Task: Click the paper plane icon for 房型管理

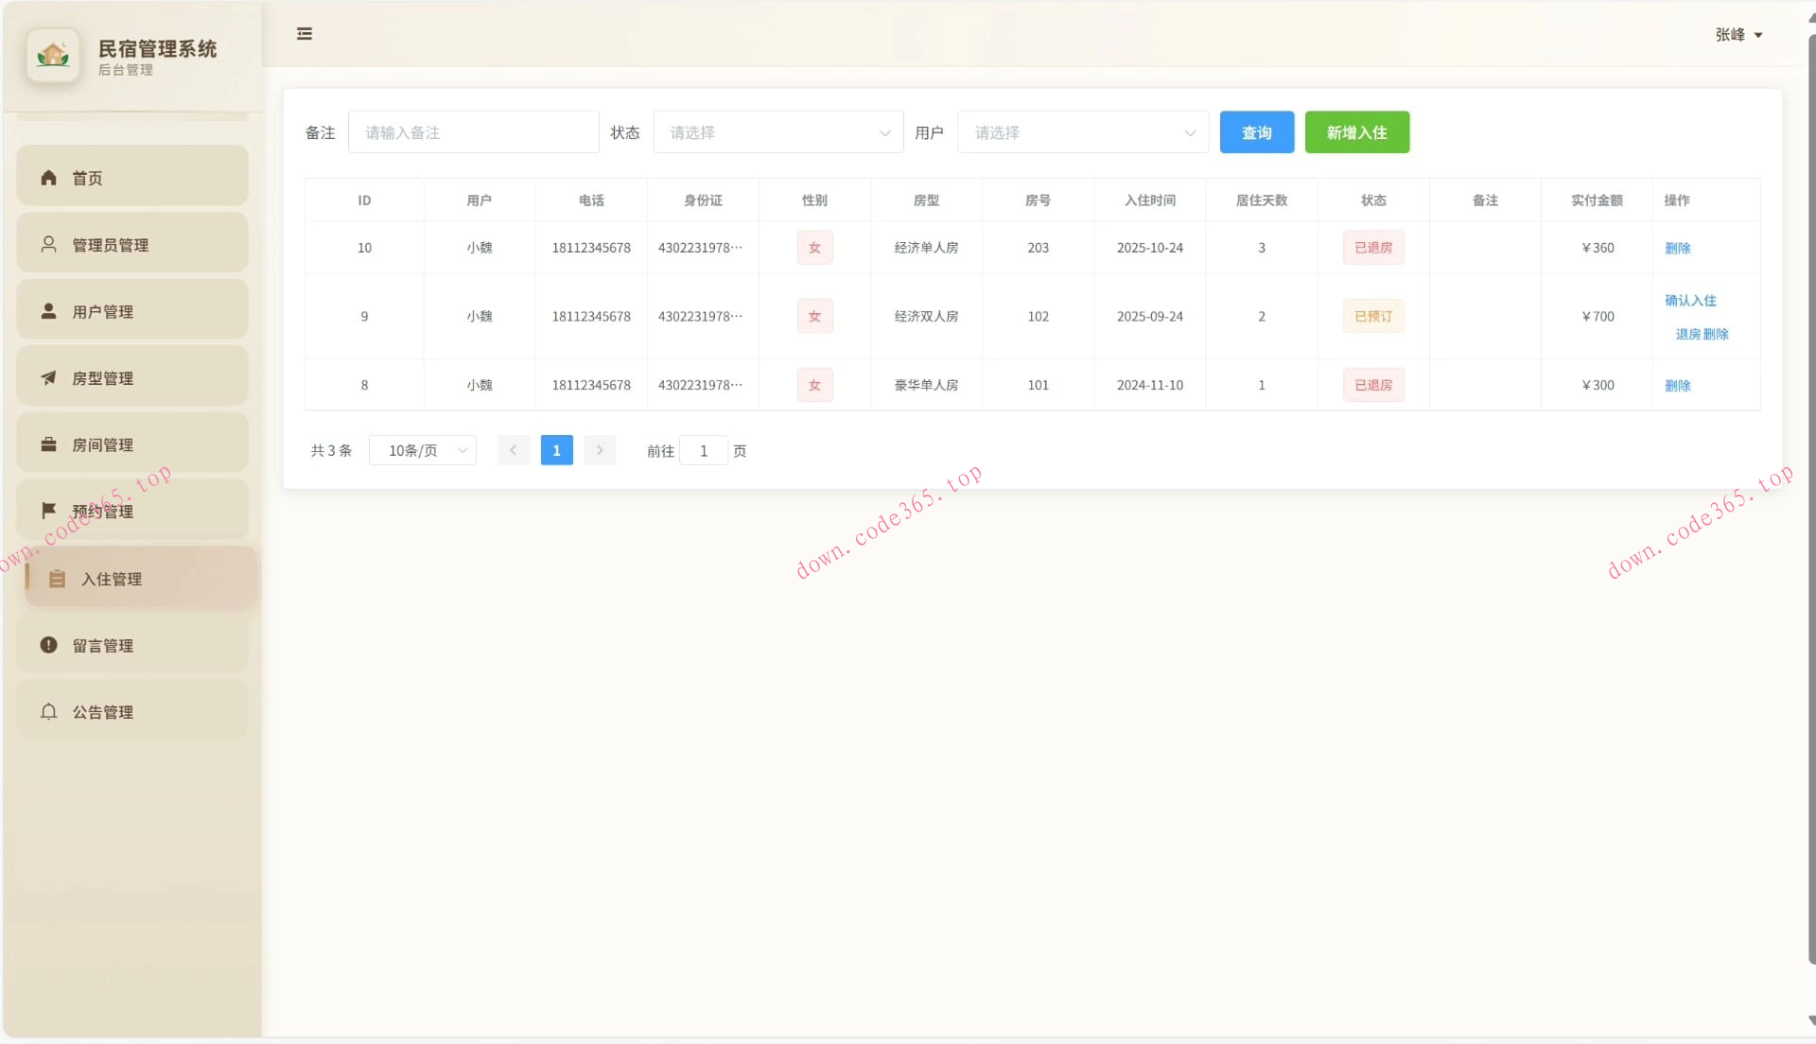Action: pyautogui.click(x=49, y=377)
